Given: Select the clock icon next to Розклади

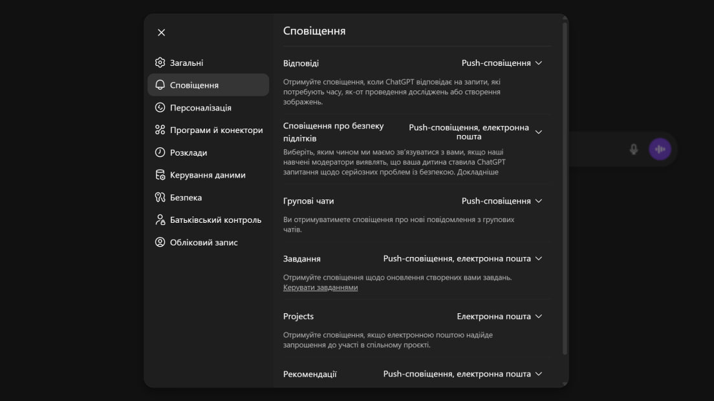Looking at the screenshot, I should (x=159, y=152).
